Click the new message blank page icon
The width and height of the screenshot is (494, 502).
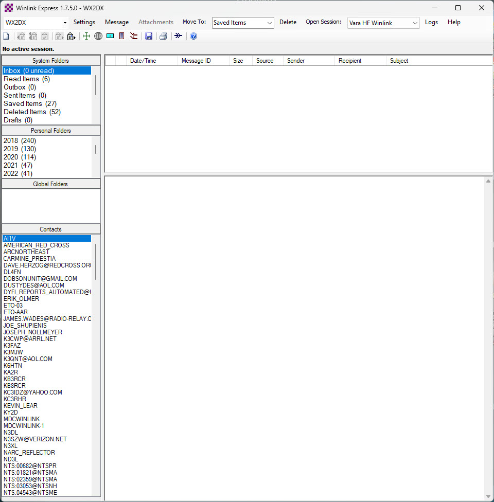click(6, 36)
